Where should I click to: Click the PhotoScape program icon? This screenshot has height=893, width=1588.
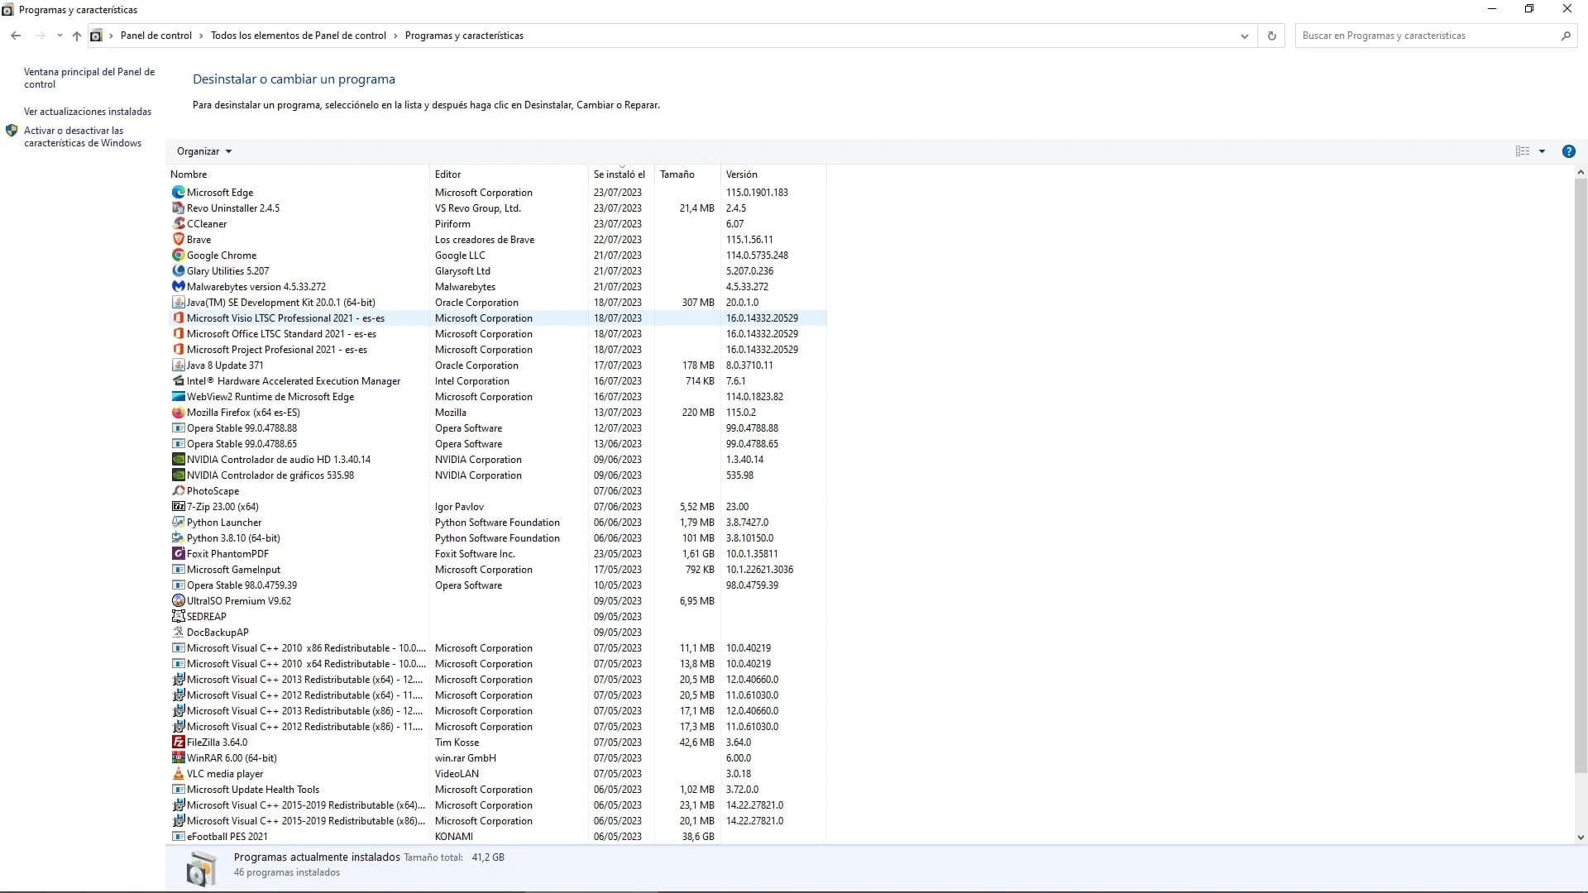pyautogui.click(x=178, y=490)
